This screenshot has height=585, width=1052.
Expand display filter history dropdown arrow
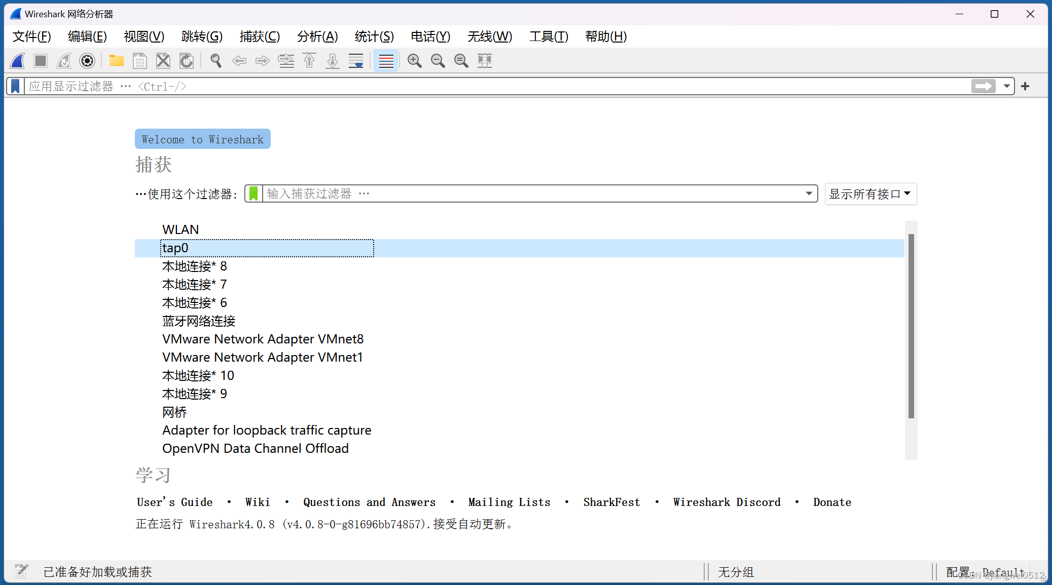[1007, 86]
